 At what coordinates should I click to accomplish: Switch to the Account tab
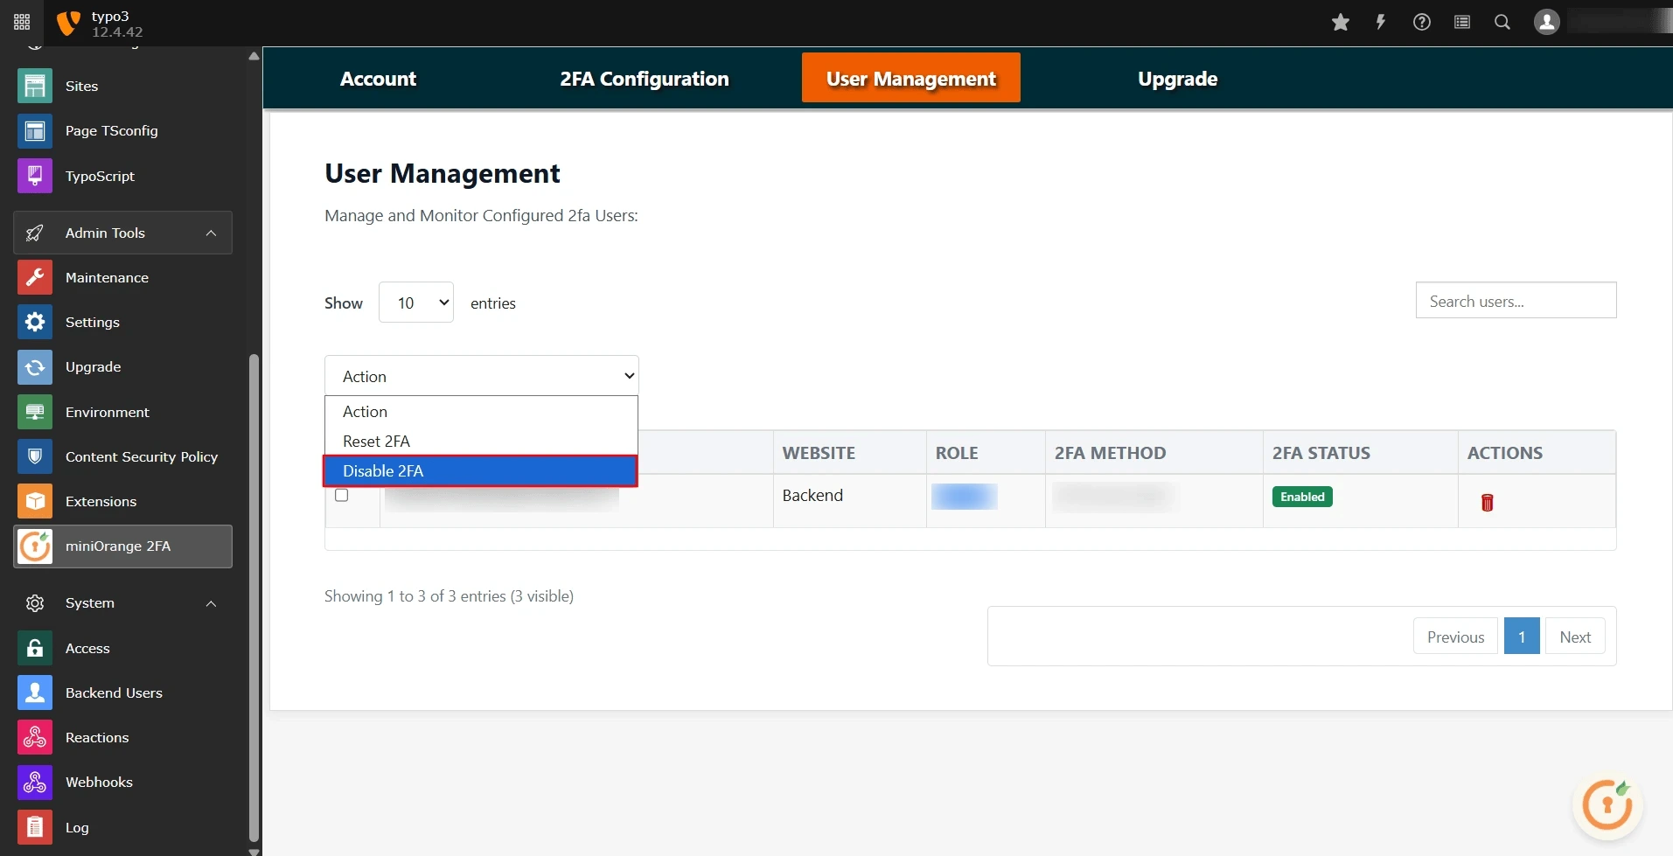coord(378,78)
